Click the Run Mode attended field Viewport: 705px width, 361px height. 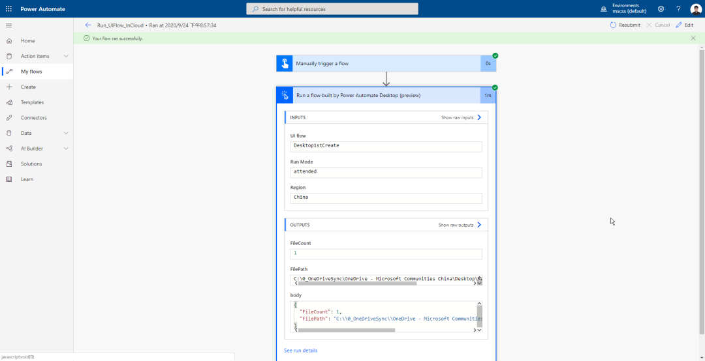(386, 173)
